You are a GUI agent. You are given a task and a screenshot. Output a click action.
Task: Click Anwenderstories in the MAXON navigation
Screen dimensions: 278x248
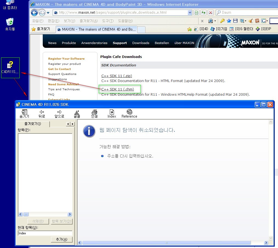click(x=94, y=43)
